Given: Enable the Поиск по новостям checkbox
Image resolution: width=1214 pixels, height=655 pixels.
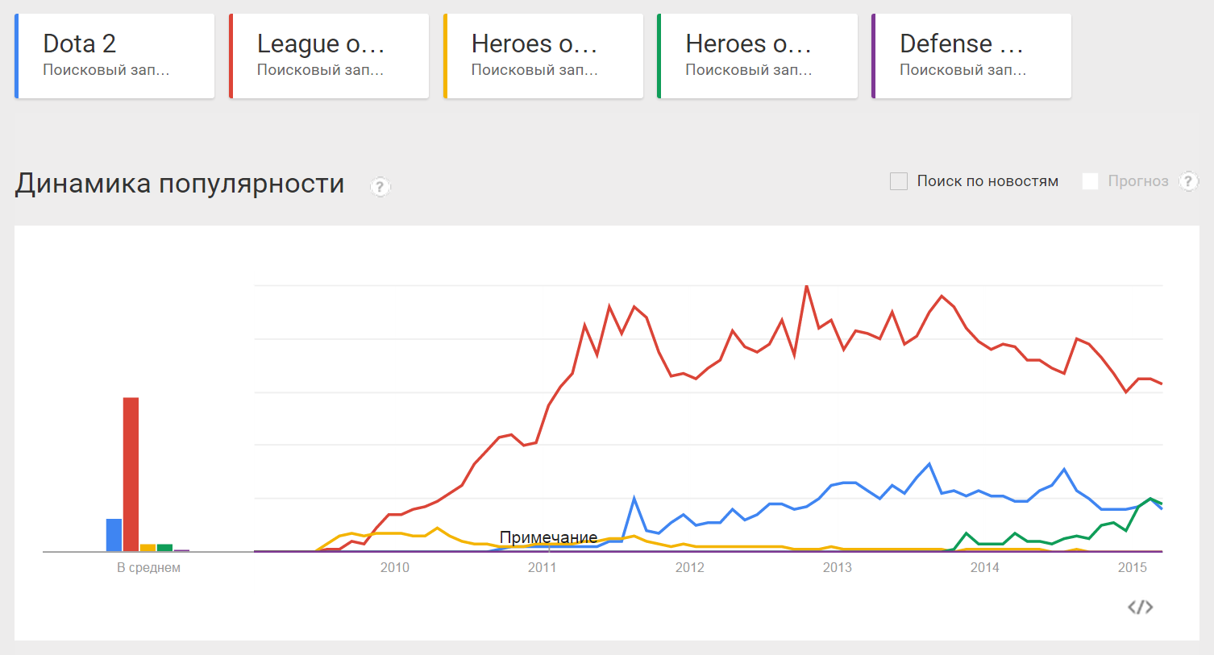Looking at the screenshot, I should pyautogui.click(x=899, y=181).
